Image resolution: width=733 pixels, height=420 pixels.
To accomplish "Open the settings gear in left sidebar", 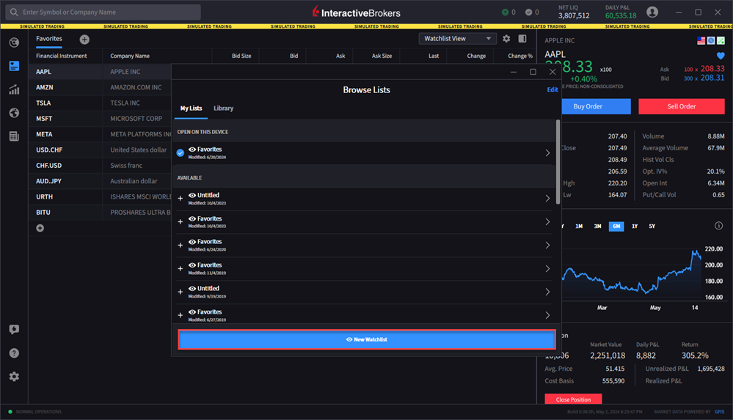I will tap(14, 376).
